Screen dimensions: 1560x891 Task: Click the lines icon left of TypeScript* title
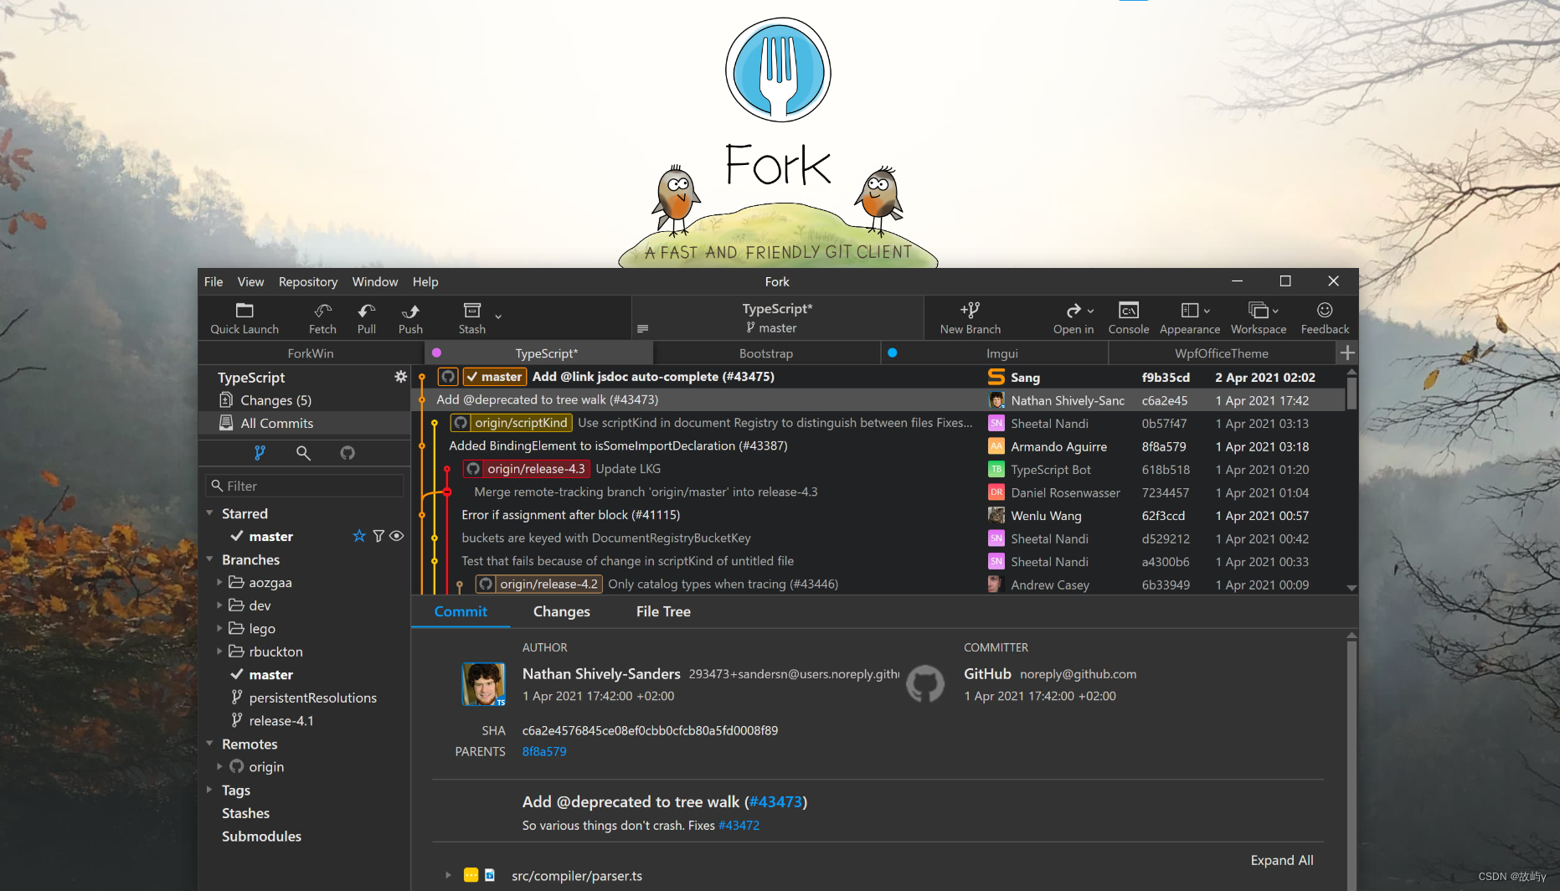tap(642, 329)
